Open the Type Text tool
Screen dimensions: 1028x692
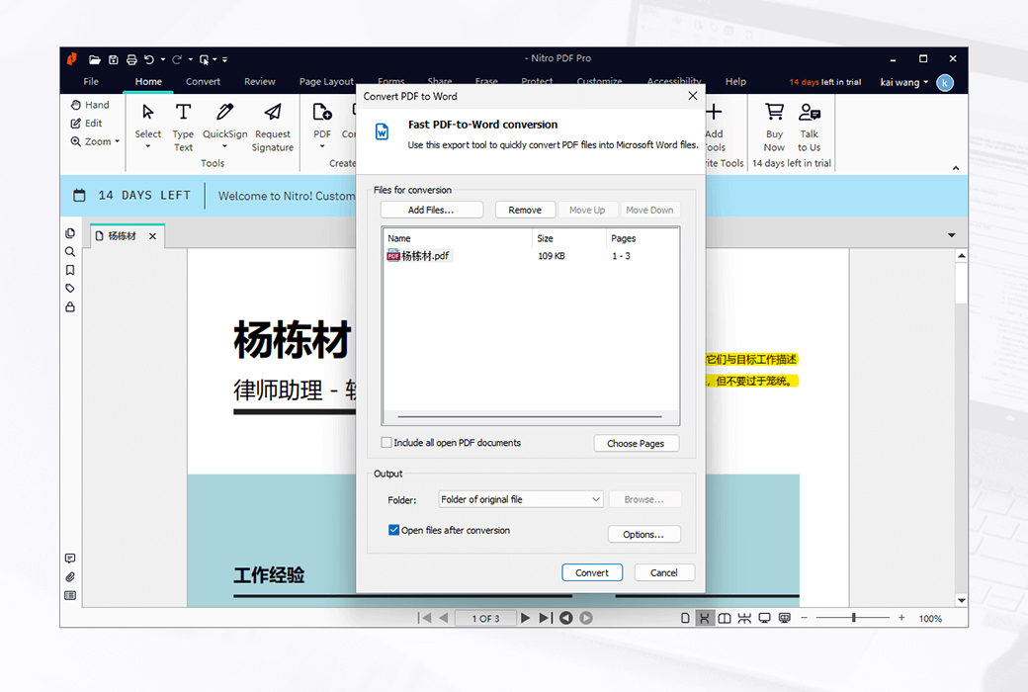[x=183, y=123]
